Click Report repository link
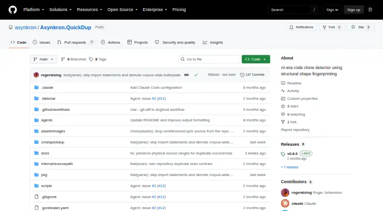 295,130
